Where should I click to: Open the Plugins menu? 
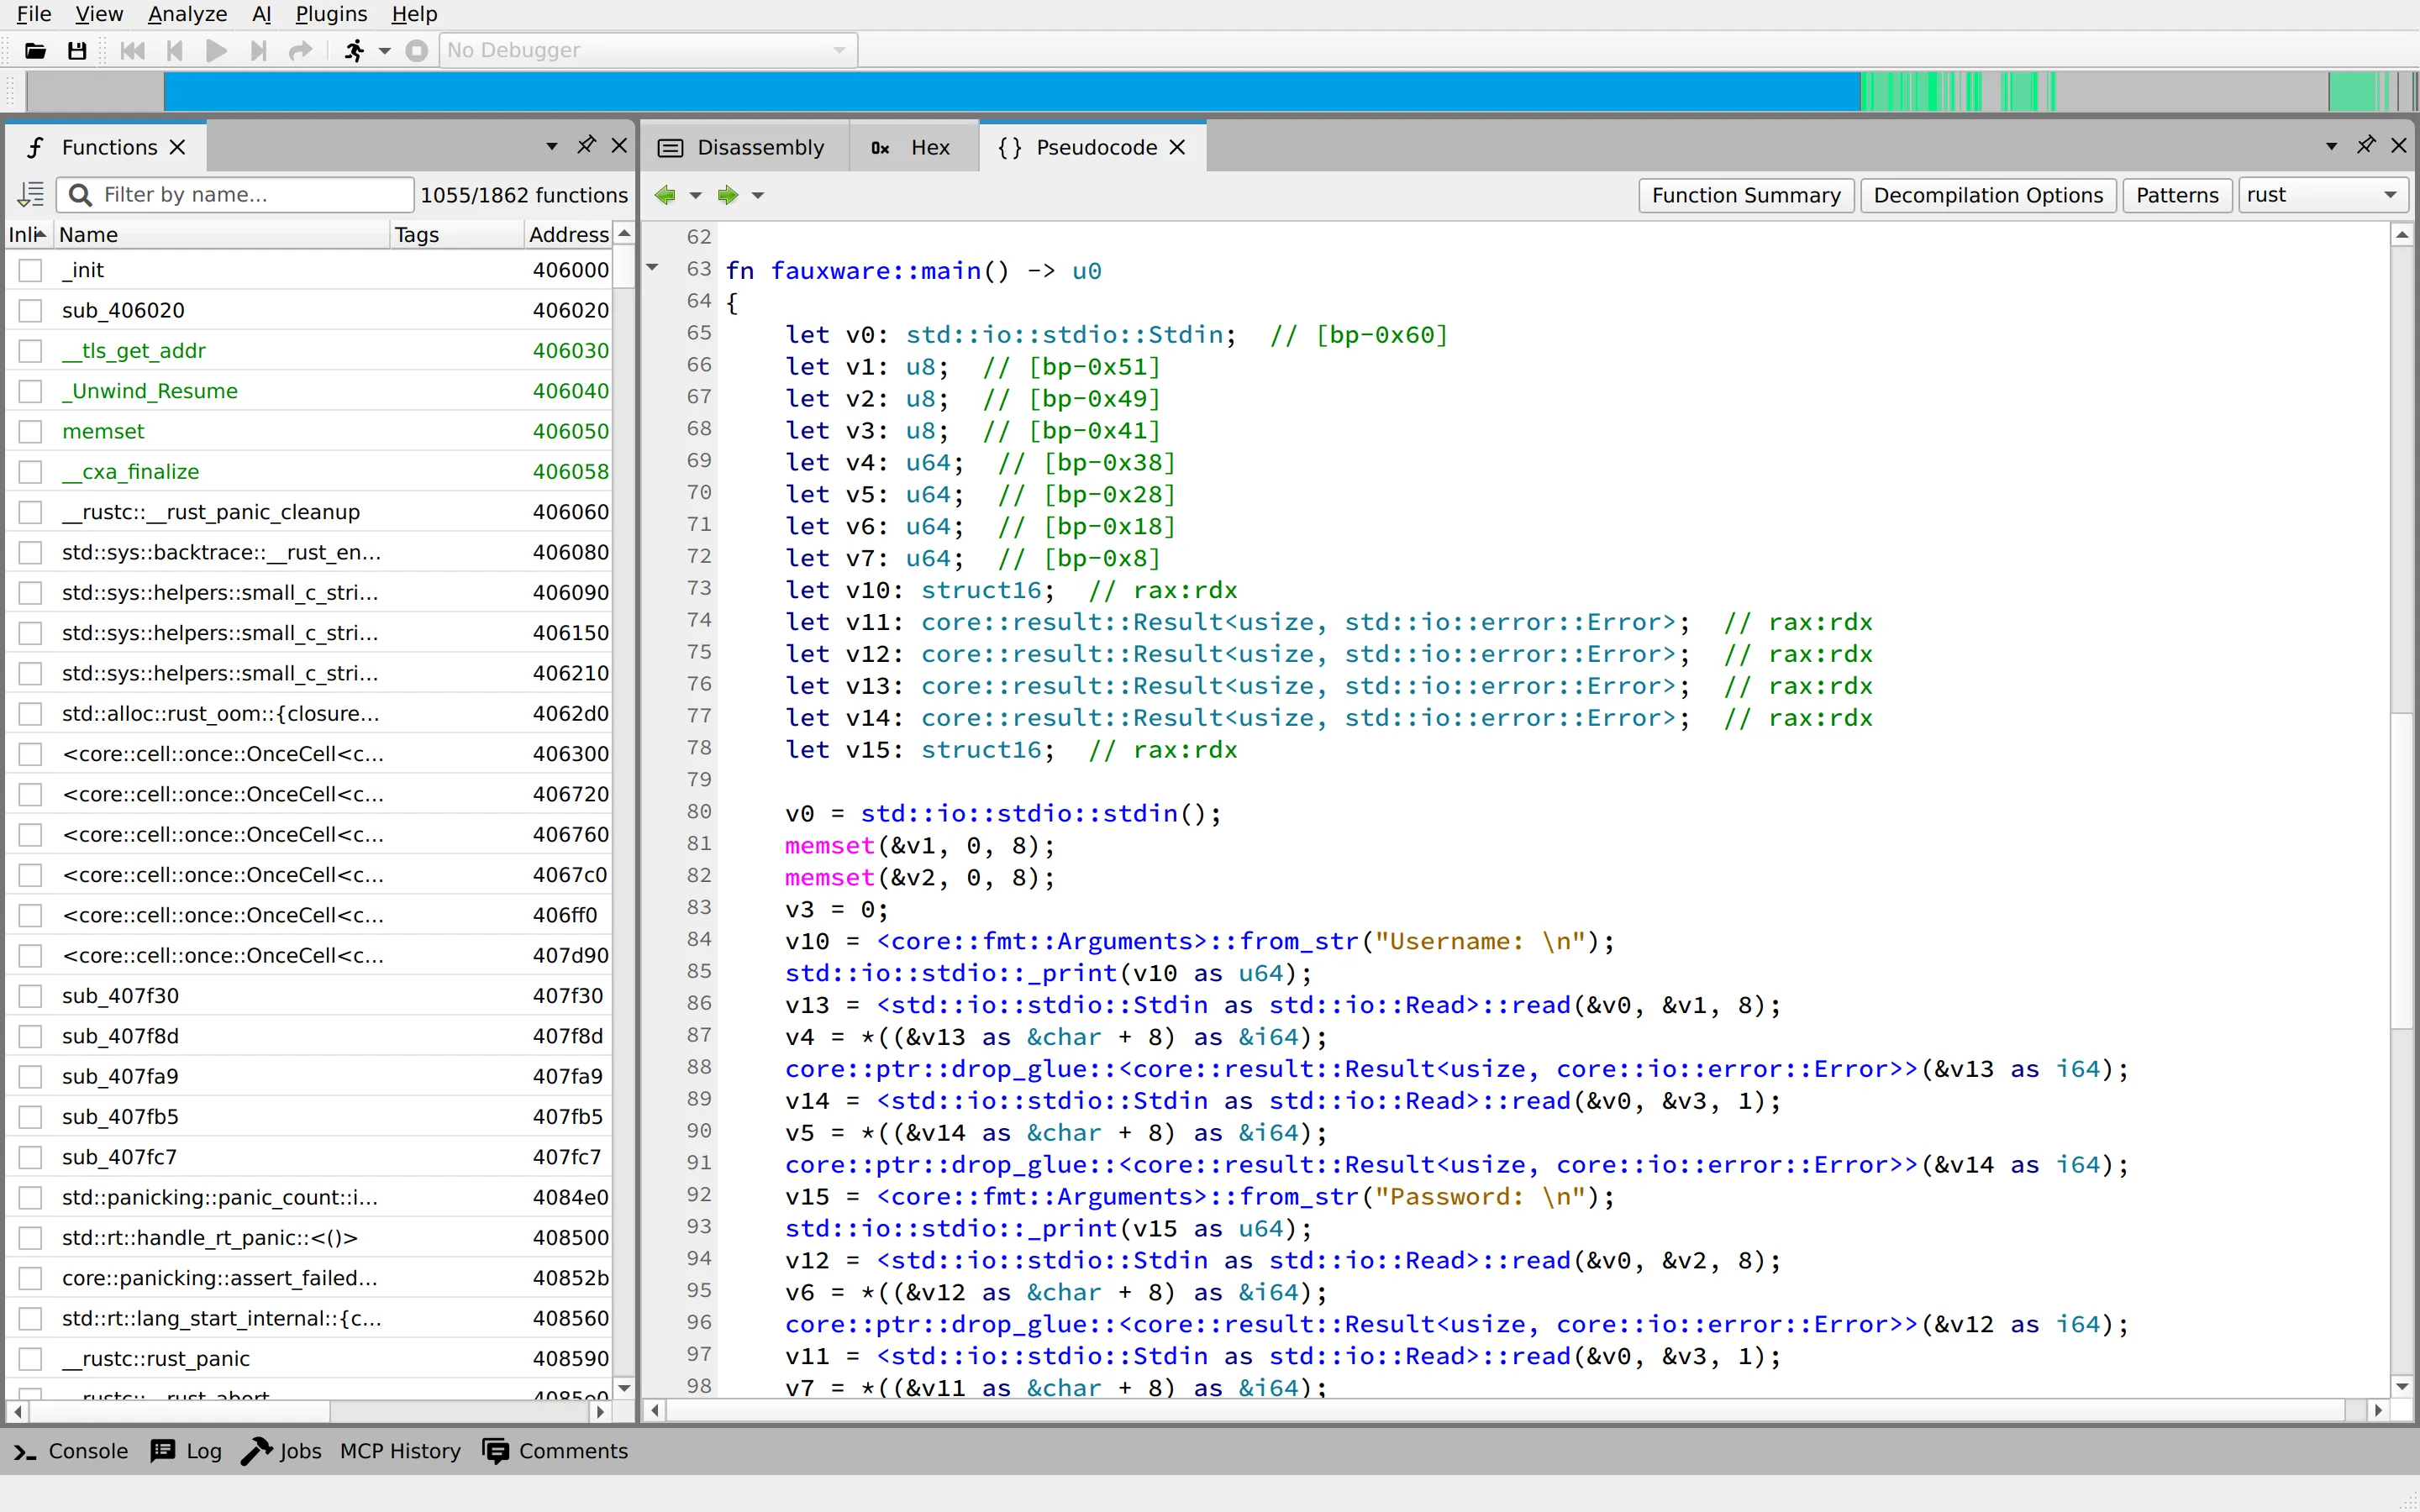pyautogui.click(x=331, y=14)
